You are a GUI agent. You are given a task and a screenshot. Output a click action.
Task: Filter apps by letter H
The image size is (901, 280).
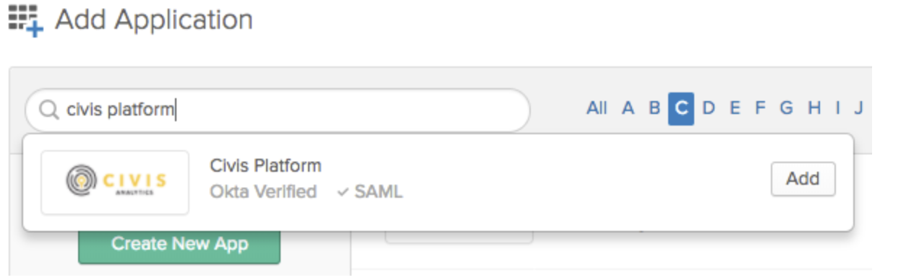click(814, 108)
